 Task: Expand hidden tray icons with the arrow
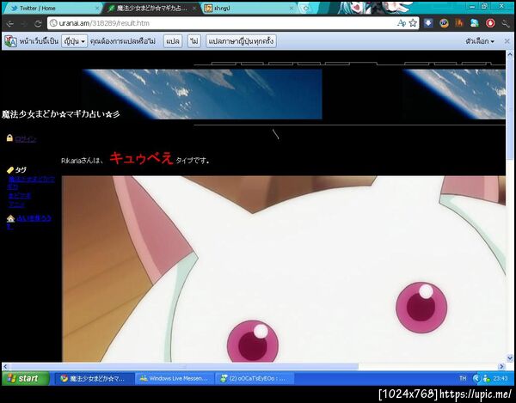tap(476, 379)
